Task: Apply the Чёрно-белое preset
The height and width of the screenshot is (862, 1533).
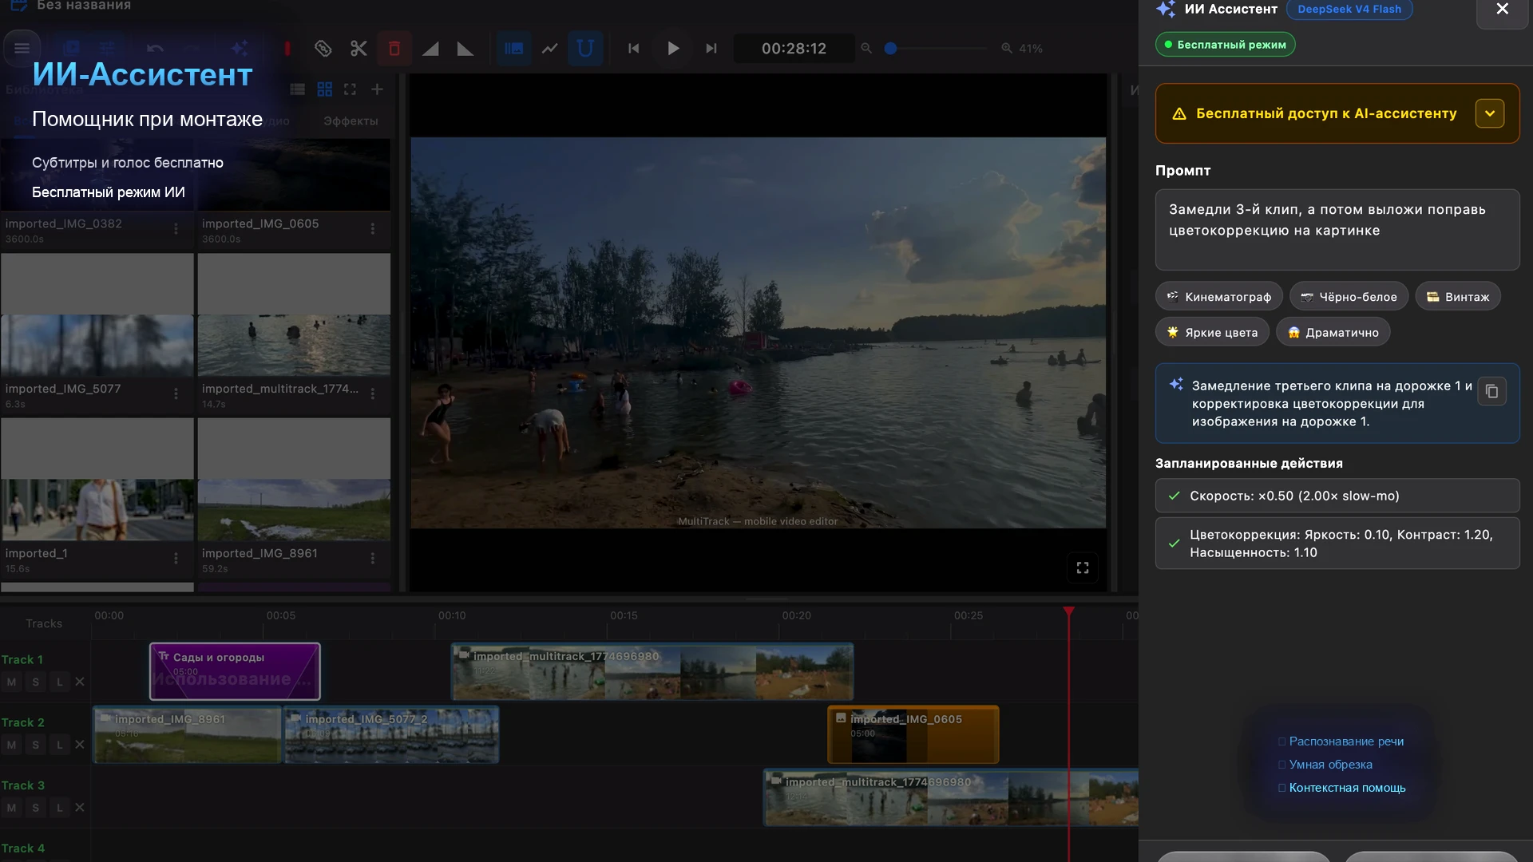Action: [1349, 297]
